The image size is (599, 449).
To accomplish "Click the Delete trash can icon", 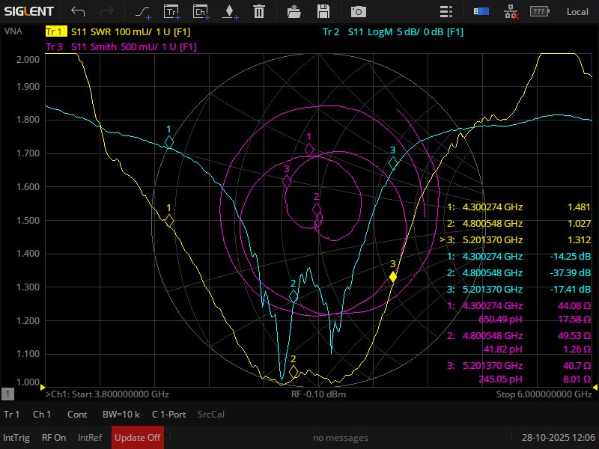I will [258, 11].
